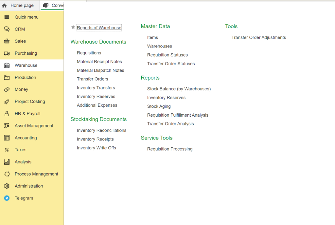Click the Home page house icon
This screenshot has width=335, height=225.
(5, 6)
